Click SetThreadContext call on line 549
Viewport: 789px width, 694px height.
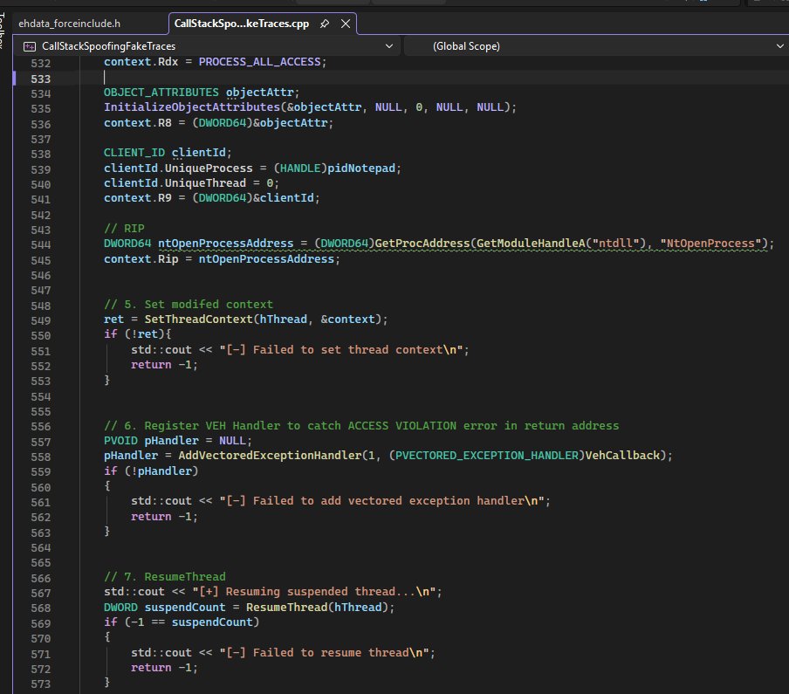(198, 319)
